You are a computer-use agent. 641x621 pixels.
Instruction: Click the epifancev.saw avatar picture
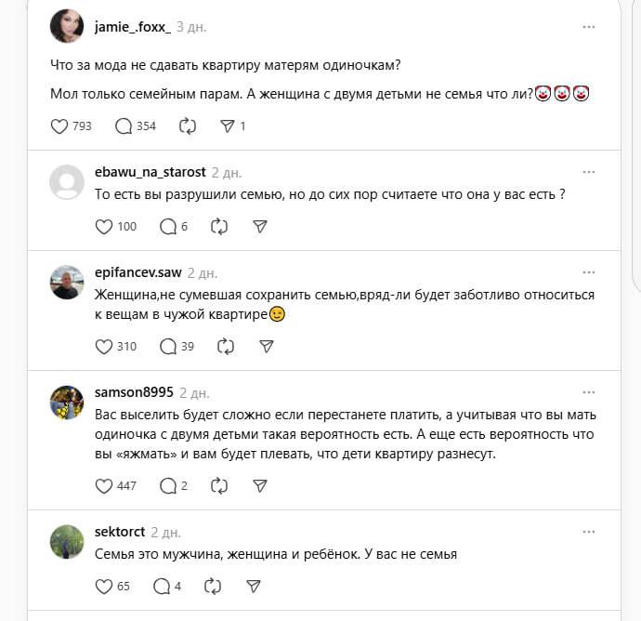pos(67,282)
